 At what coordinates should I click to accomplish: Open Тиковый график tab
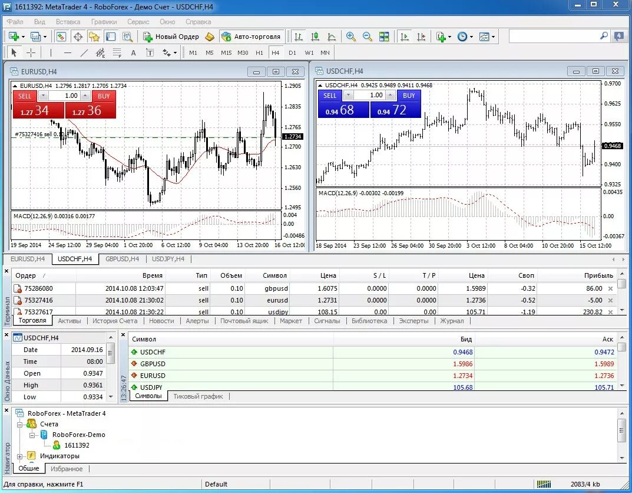pos(198,396)
